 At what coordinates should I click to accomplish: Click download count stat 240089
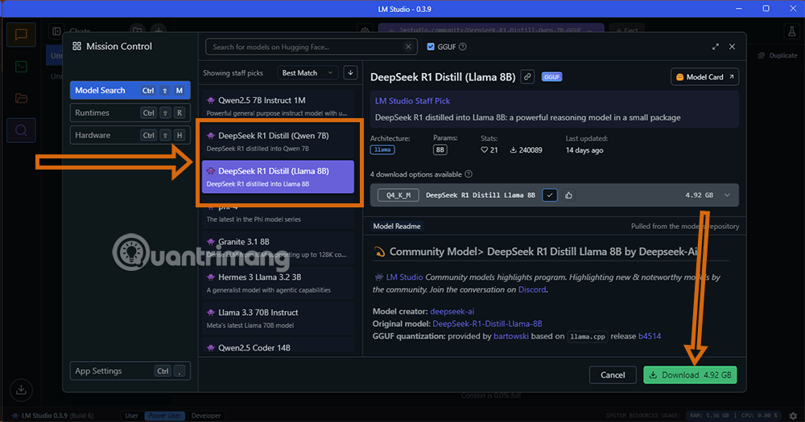(526, 150)
